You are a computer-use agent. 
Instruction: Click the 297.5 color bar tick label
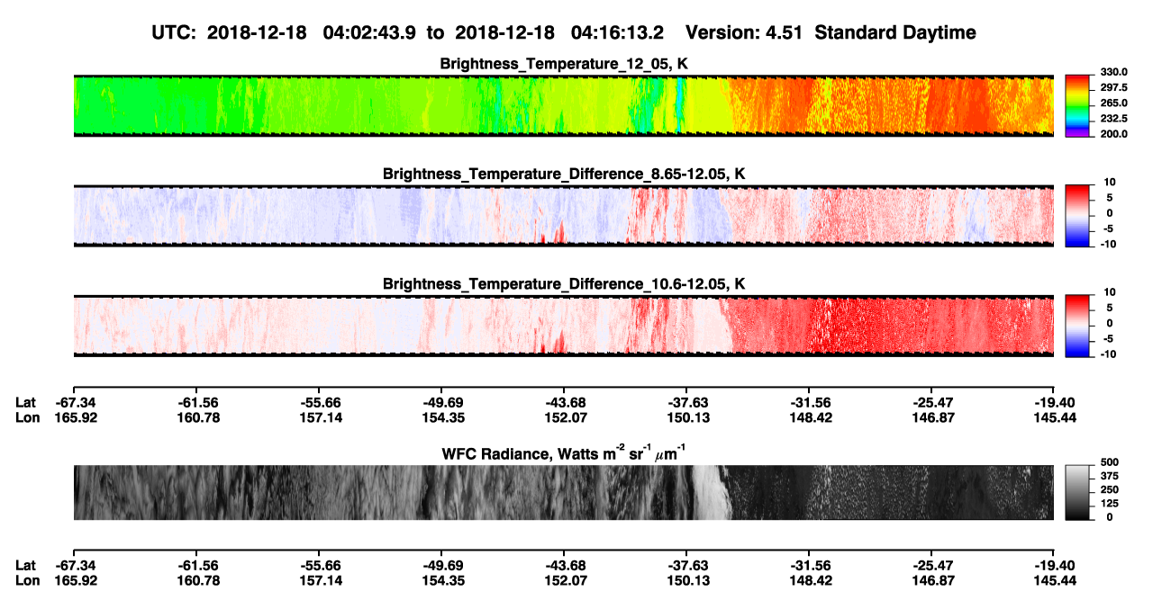coord(1112,87)
